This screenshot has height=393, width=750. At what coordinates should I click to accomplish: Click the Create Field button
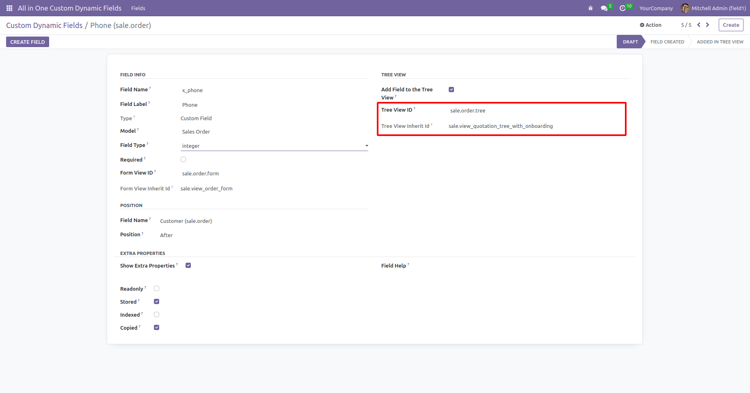[28, 42]
